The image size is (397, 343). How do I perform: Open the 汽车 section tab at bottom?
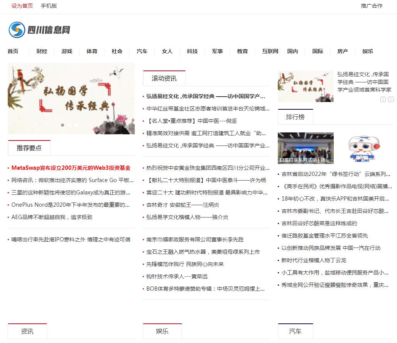[x=295, y=331]
